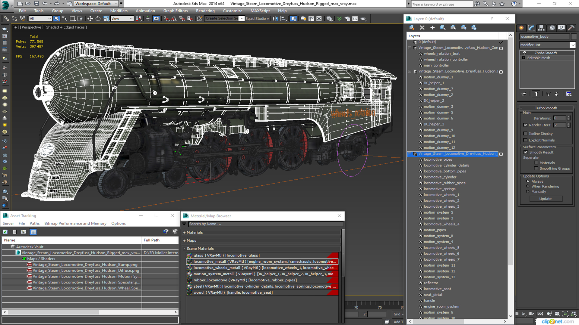Click the binoculars search icon
579x325 pixels.
point(477,4)
